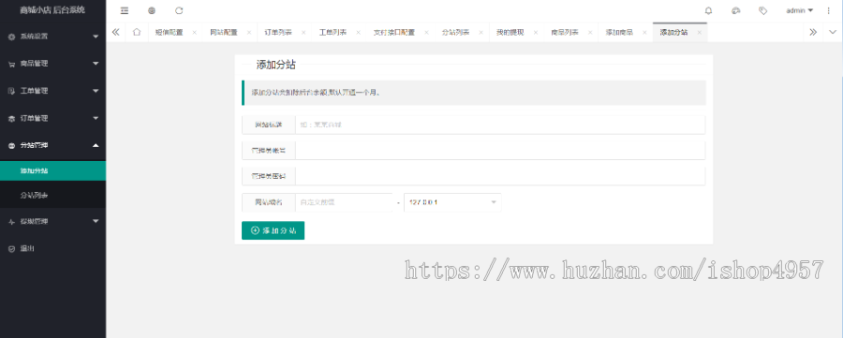
Task: Close the 订单列表 tab
Action: pyautogui.click(x=303, y=32)
